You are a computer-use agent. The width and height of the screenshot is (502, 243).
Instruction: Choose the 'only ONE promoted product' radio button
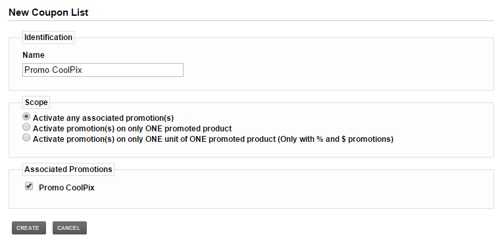coord(26,127)
